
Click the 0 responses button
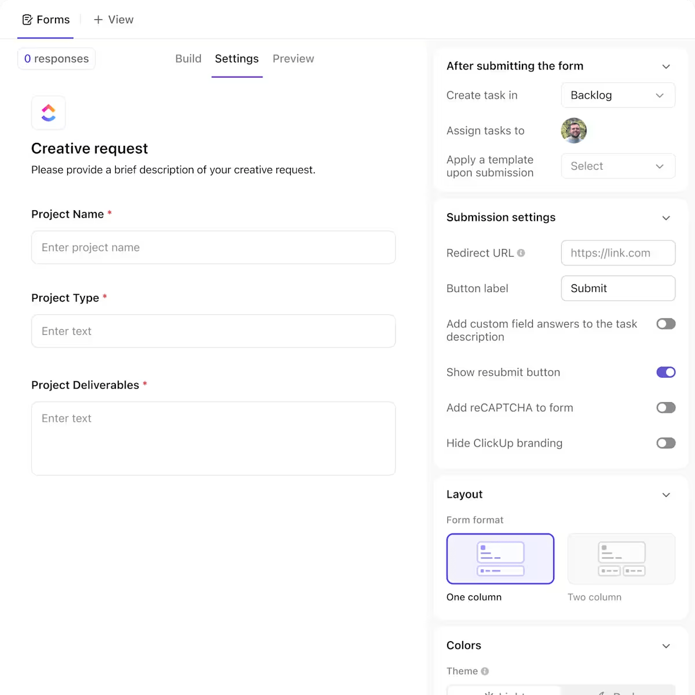click(x=56, y=58)
